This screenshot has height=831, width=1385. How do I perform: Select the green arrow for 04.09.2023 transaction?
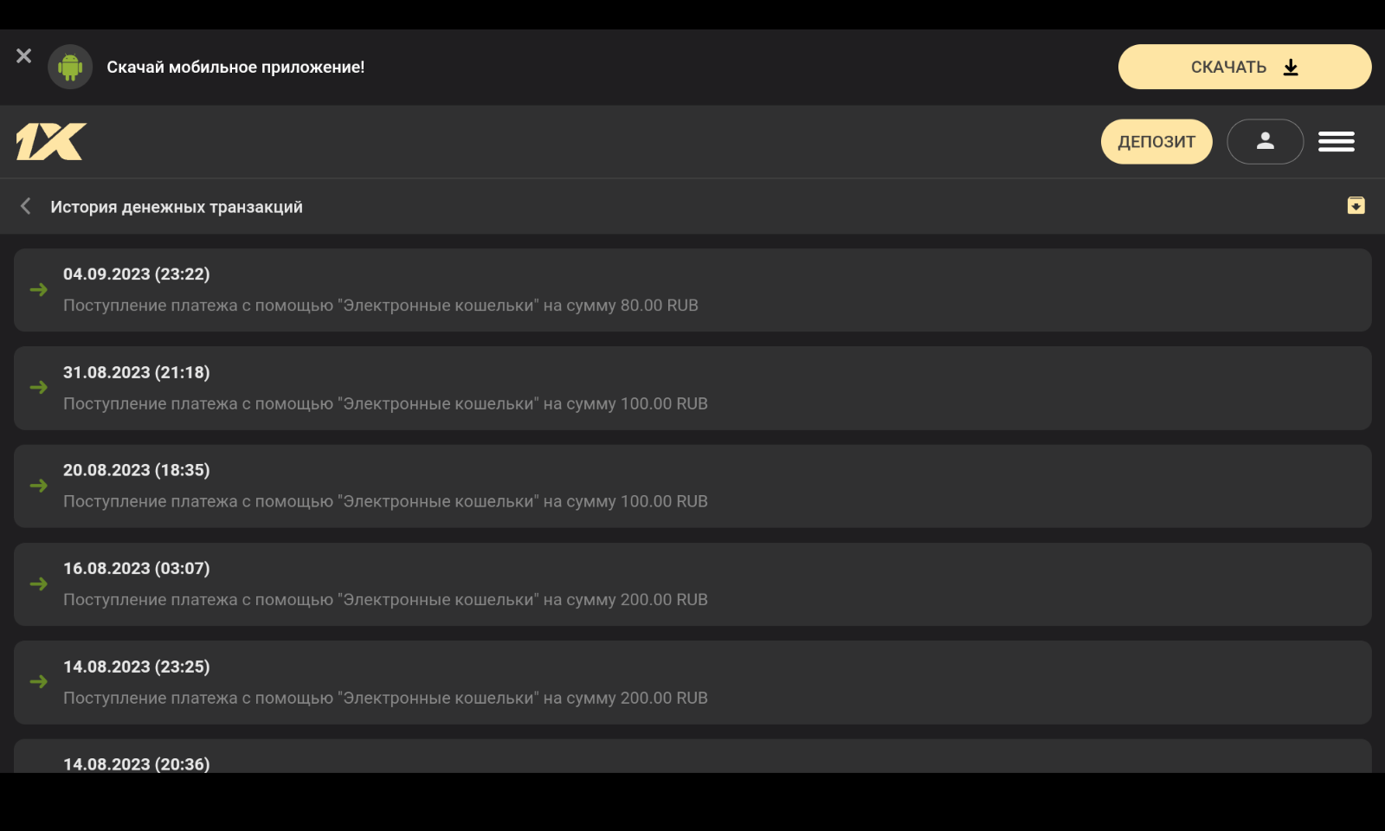38,290
